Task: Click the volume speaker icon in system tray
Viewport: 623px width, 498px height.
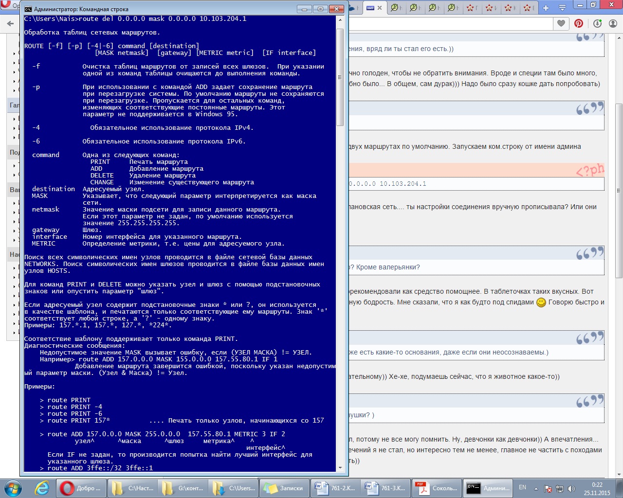Action: pos(571,488)
